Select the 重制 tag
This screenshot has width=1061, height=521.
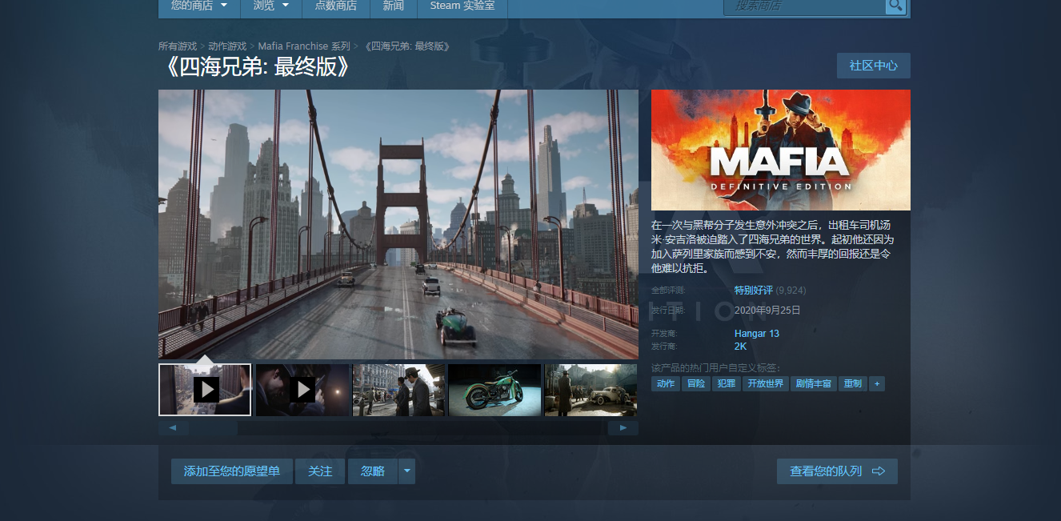(x=853, y=384)
